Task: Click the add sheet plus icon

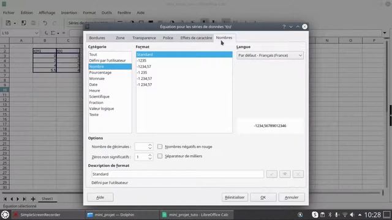Action: 33,199
